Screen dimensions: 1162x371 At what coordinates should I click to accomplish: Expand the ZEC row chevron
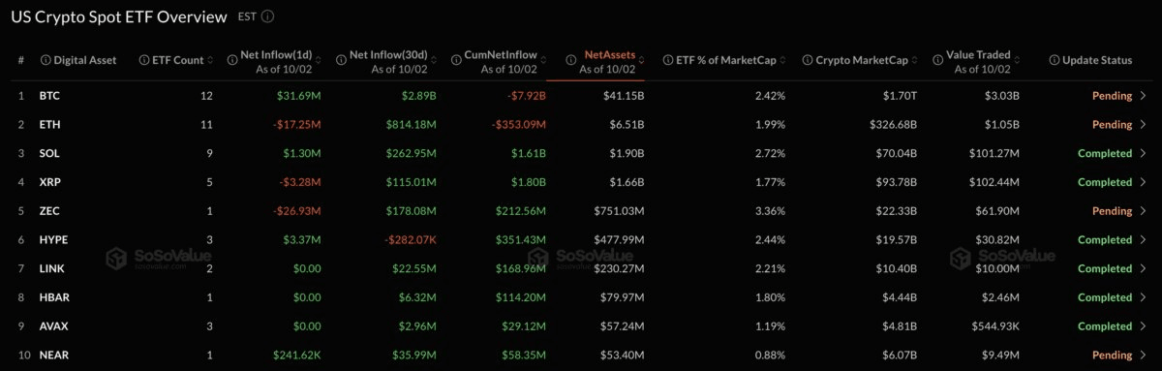[1143, 210]
